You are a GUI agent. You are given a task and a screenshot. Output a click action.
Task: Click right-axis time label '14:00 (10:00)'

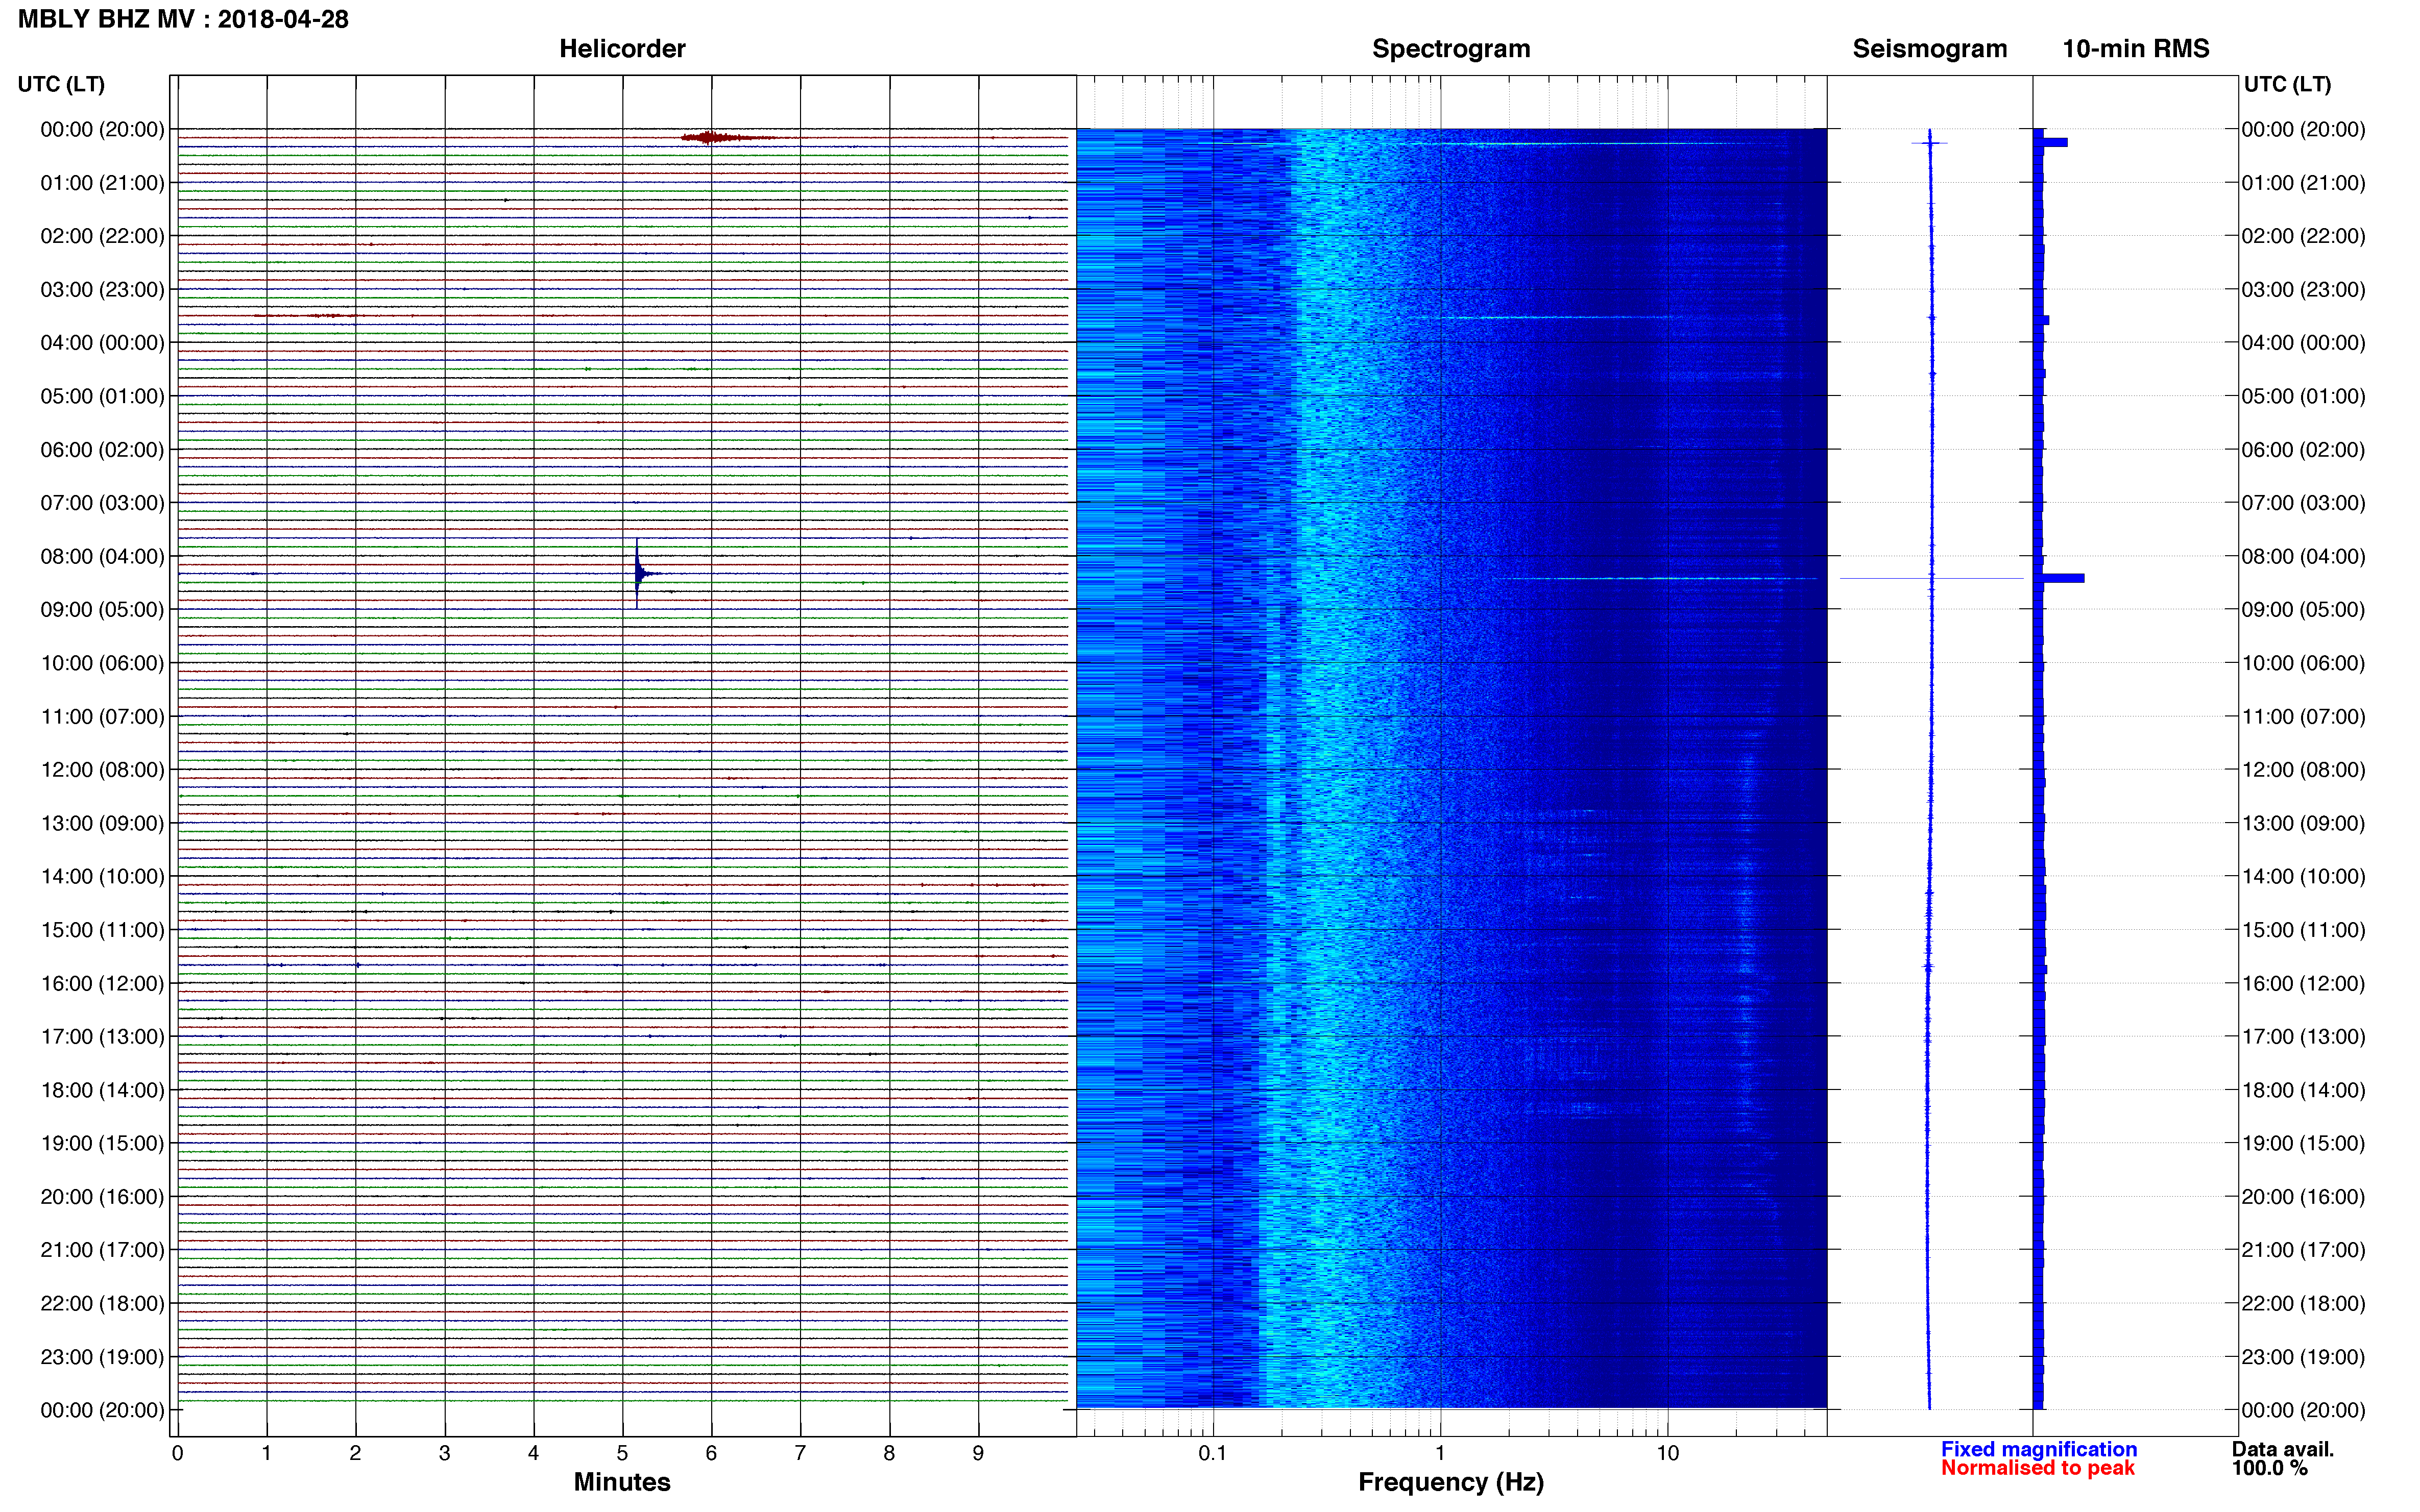(2303, 877)
